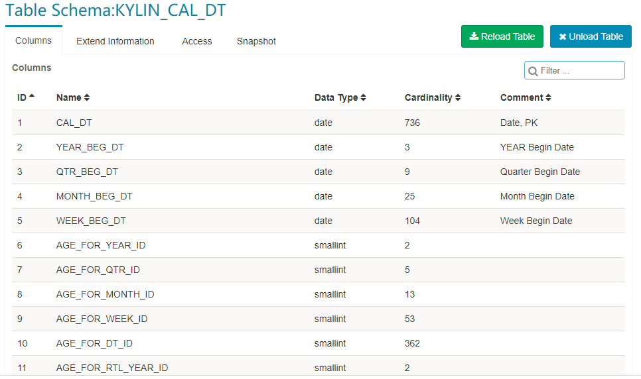Click the magnifier icon in Filter box
This screenshot has width=641, height=379.
point(533,71)
